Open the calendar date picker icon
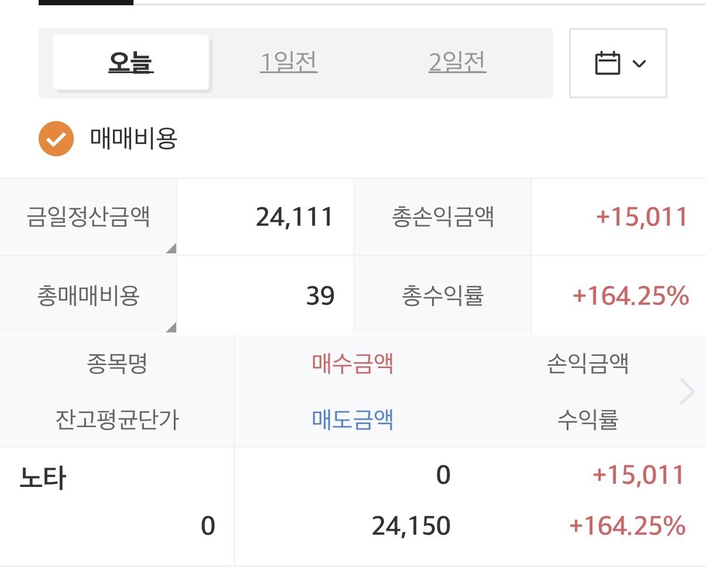The width and height of the screenshot is (706, 584). (x=607, y=63)
